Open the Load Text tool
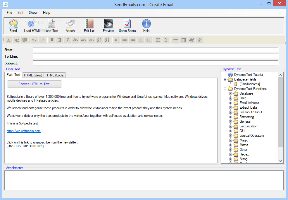Viewport: 288px width, 200px height. pos(51,26)
